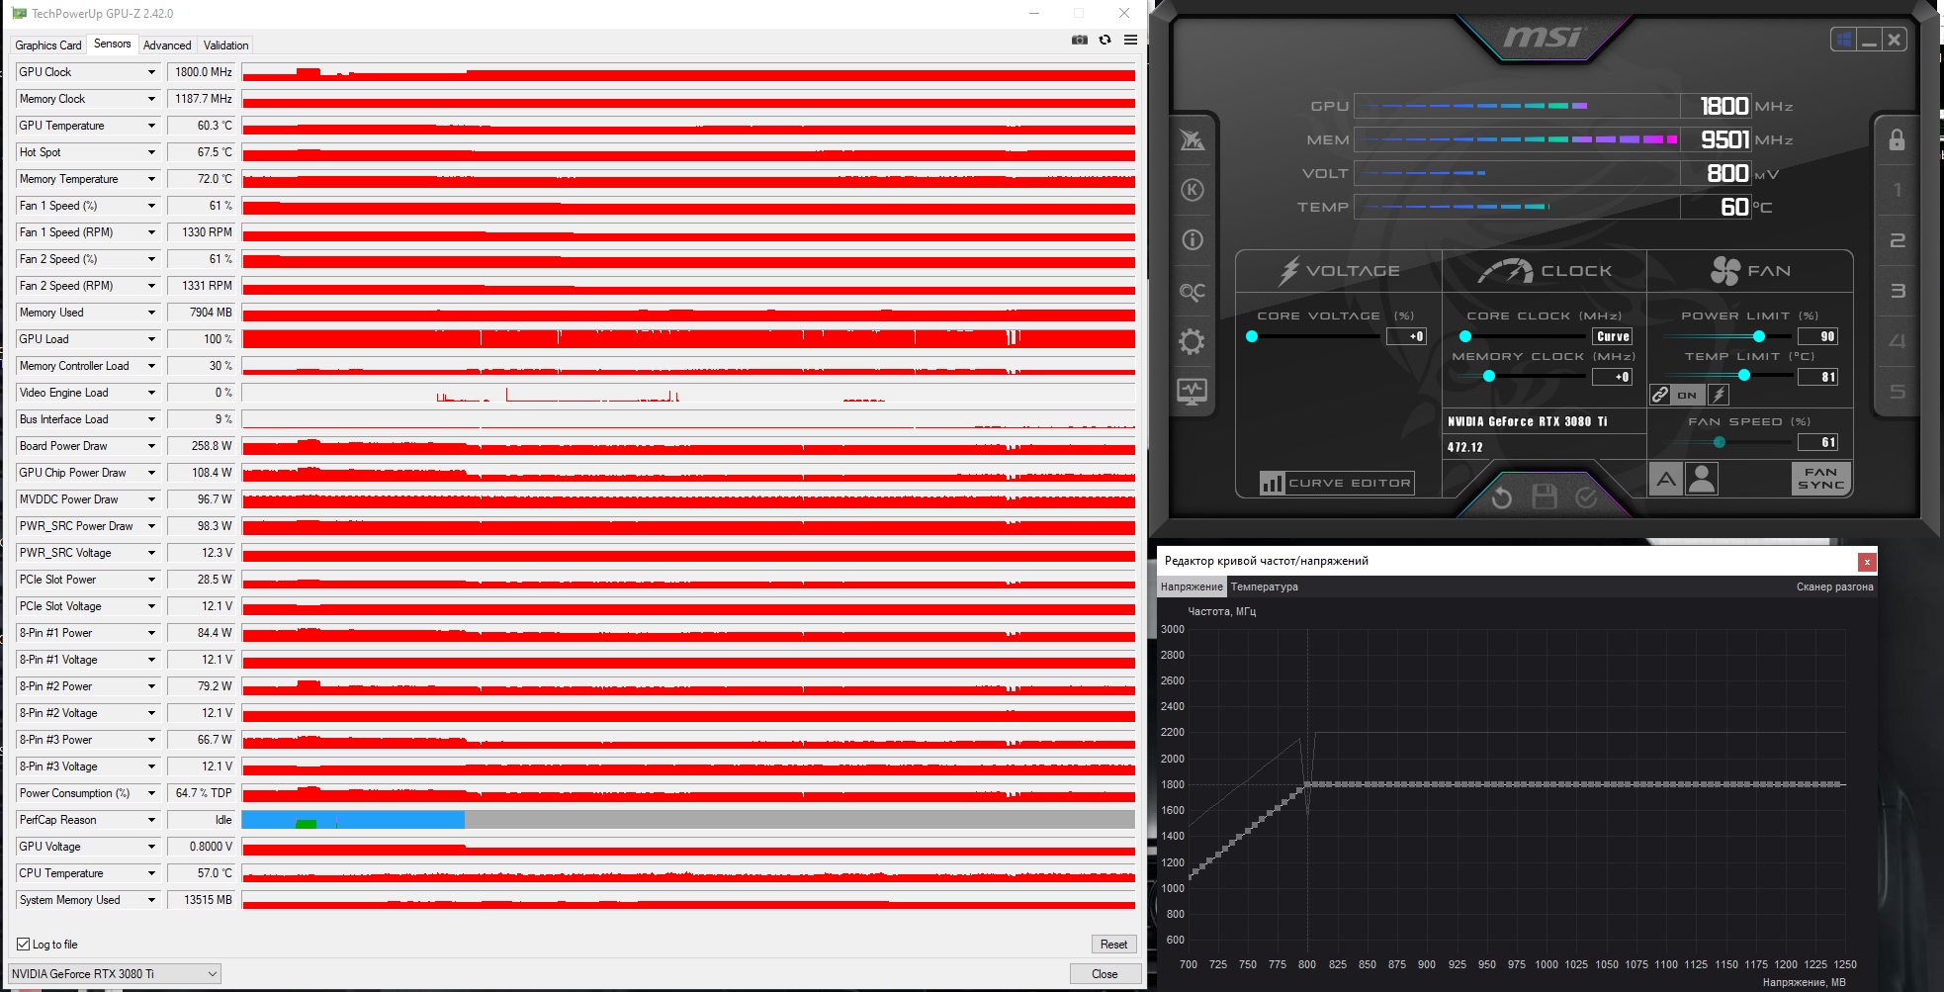Click the Temp Limit value field
1944x992 pixels.
[x=1818, y=377]
